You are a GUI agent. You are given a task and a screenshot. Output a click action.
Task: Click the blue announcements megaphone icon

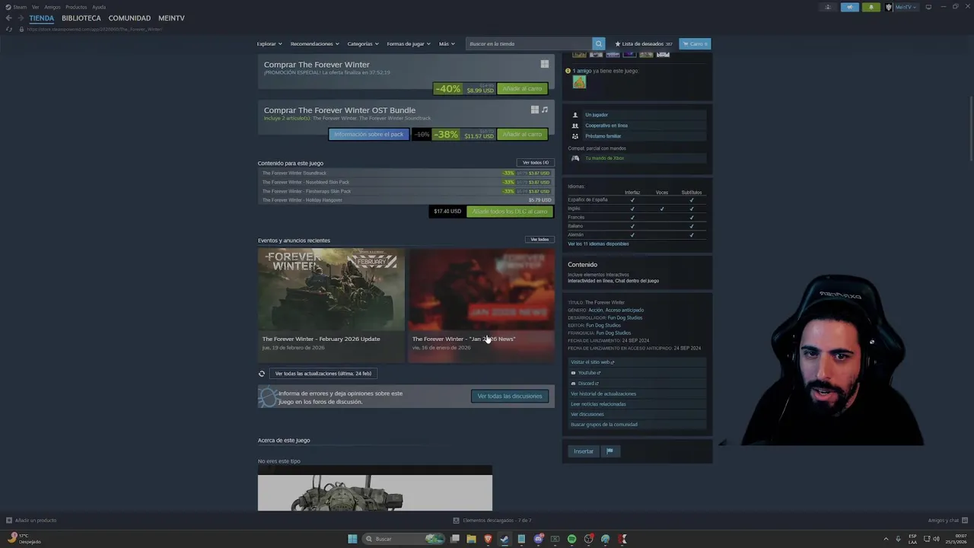pos(849,7)
